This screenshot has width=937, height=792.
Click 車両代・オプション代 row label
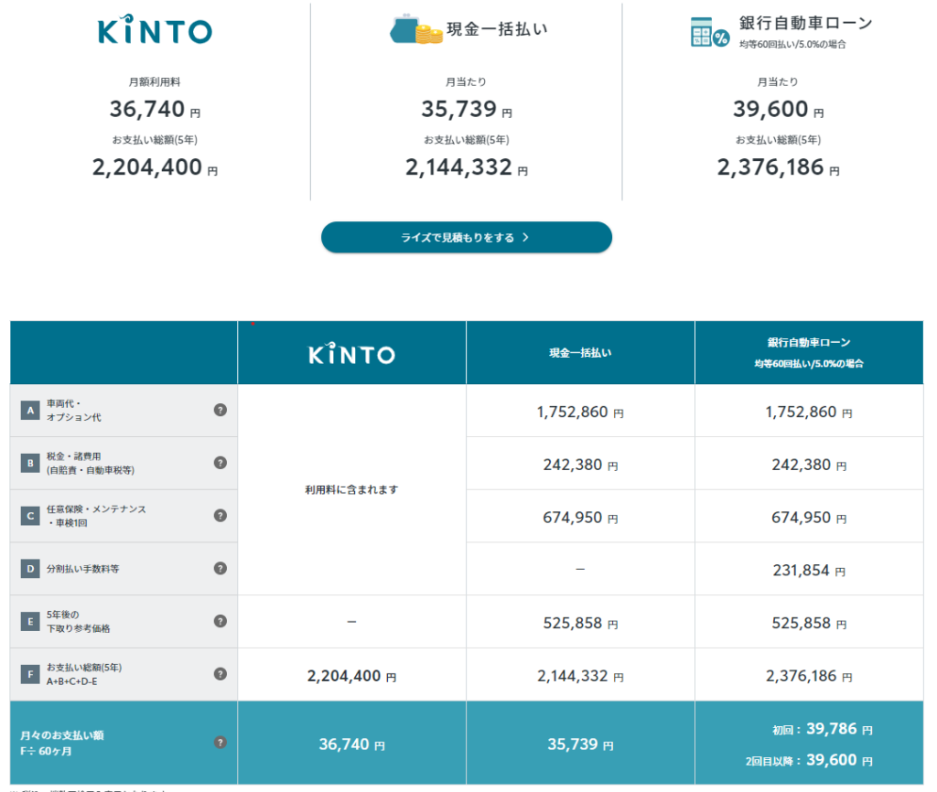click(74, 411)
